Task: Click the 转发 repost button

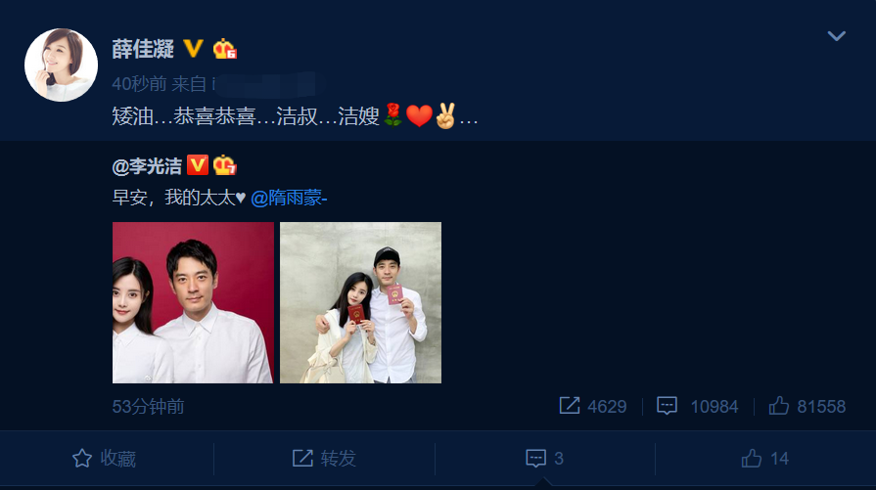Action: pyautogui.click(x=324, y=458)
